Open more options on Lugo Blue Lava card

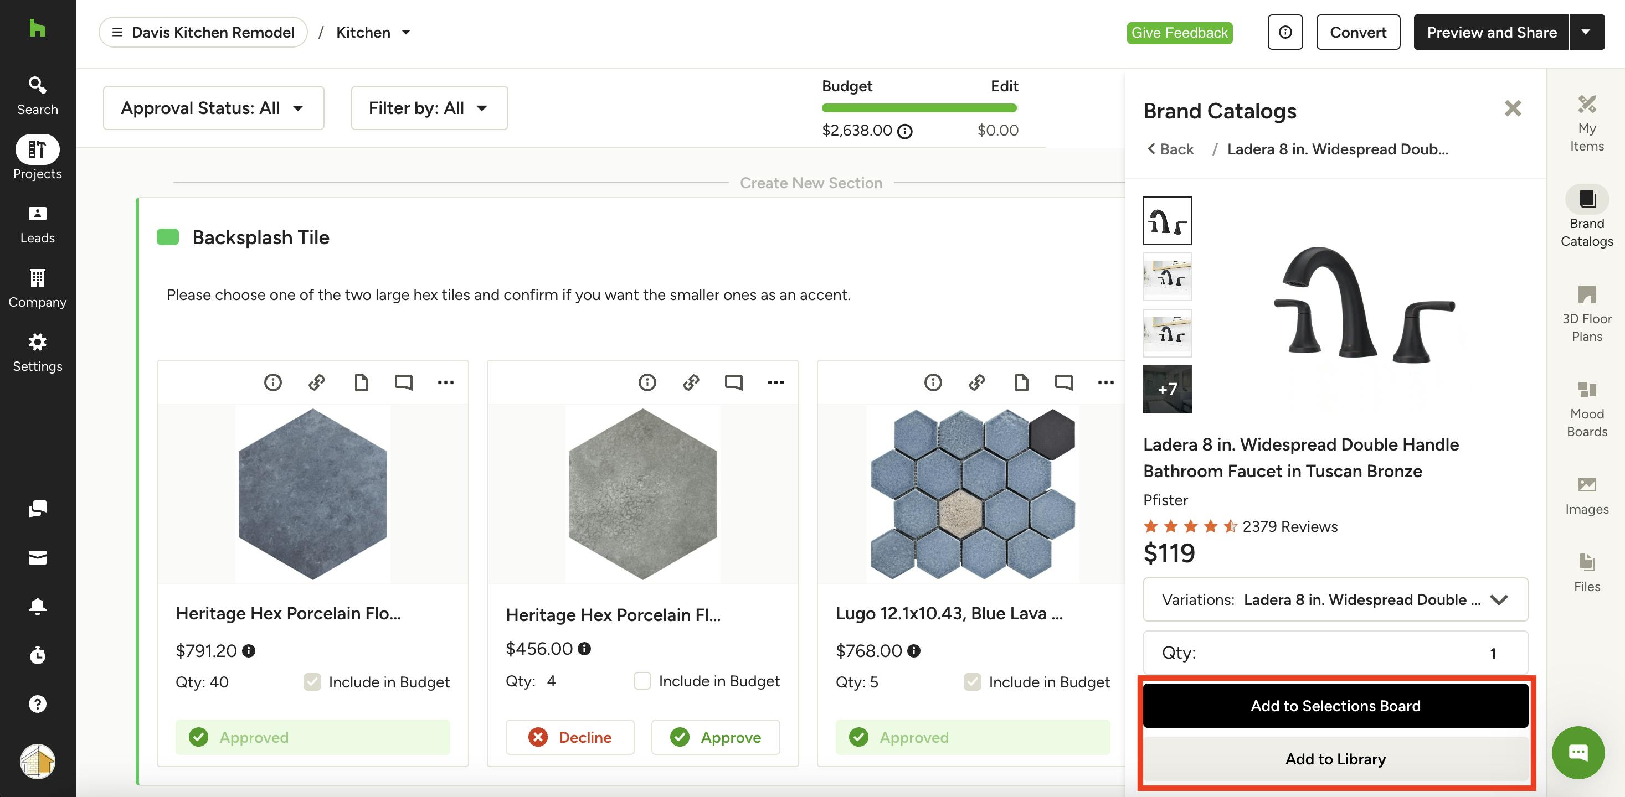coord(1105,382)
